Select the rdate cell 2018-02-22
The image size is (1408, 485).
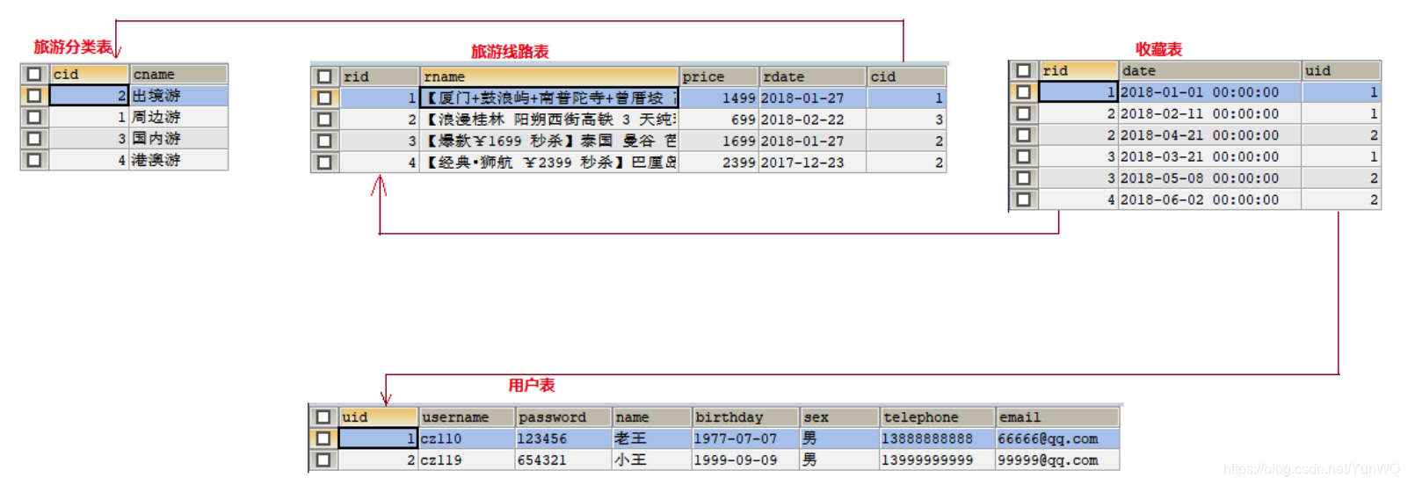[813, 119]
